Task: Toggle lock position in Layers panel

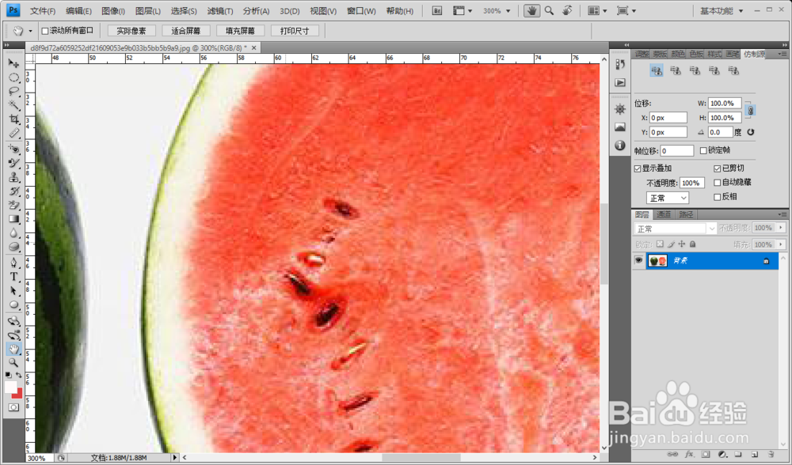Action: coord(682,244)
